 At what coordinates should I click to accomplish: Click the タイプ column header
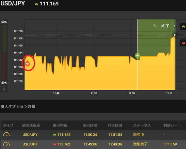8,125
